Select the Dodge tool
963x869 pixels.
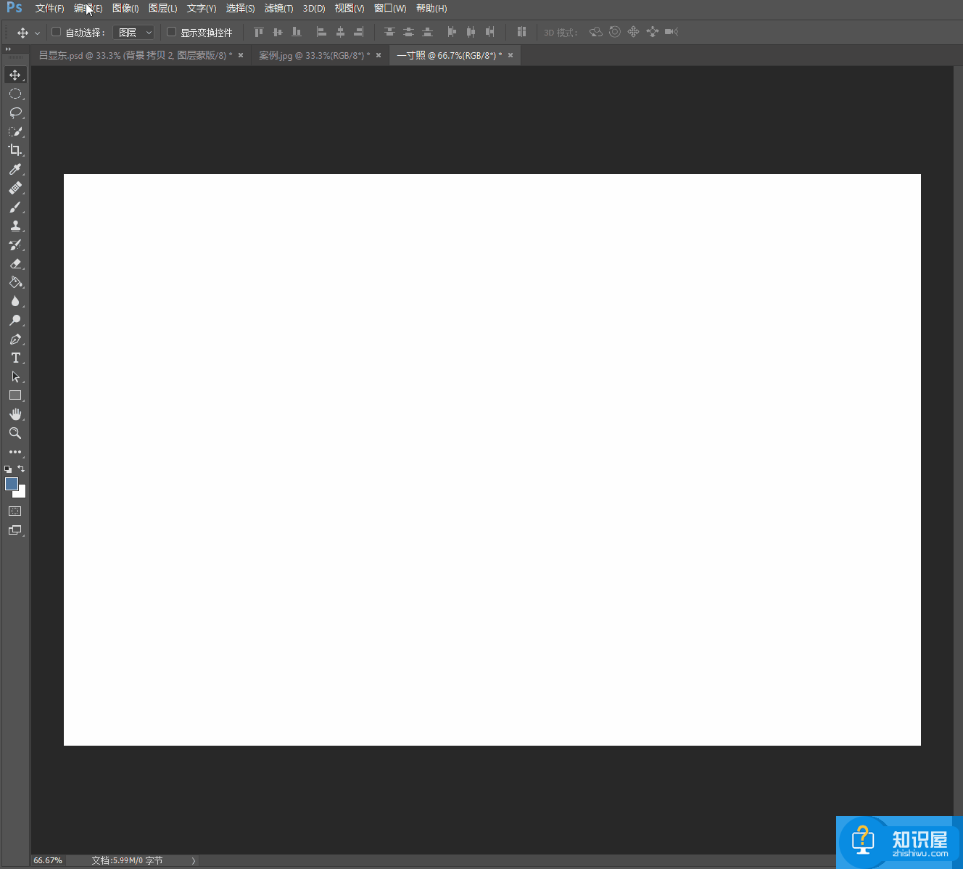(x=15, y=320)
